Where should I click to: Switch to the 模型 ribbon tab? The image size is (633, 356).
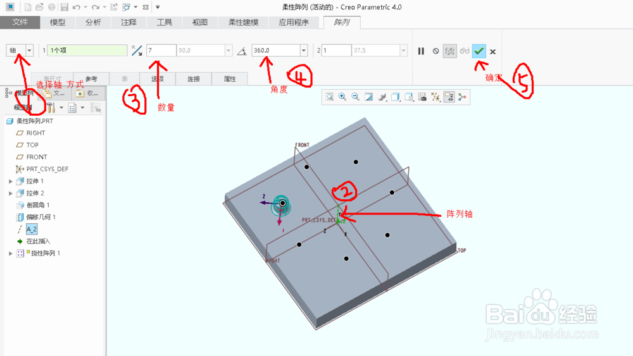[x=58, y=22]
